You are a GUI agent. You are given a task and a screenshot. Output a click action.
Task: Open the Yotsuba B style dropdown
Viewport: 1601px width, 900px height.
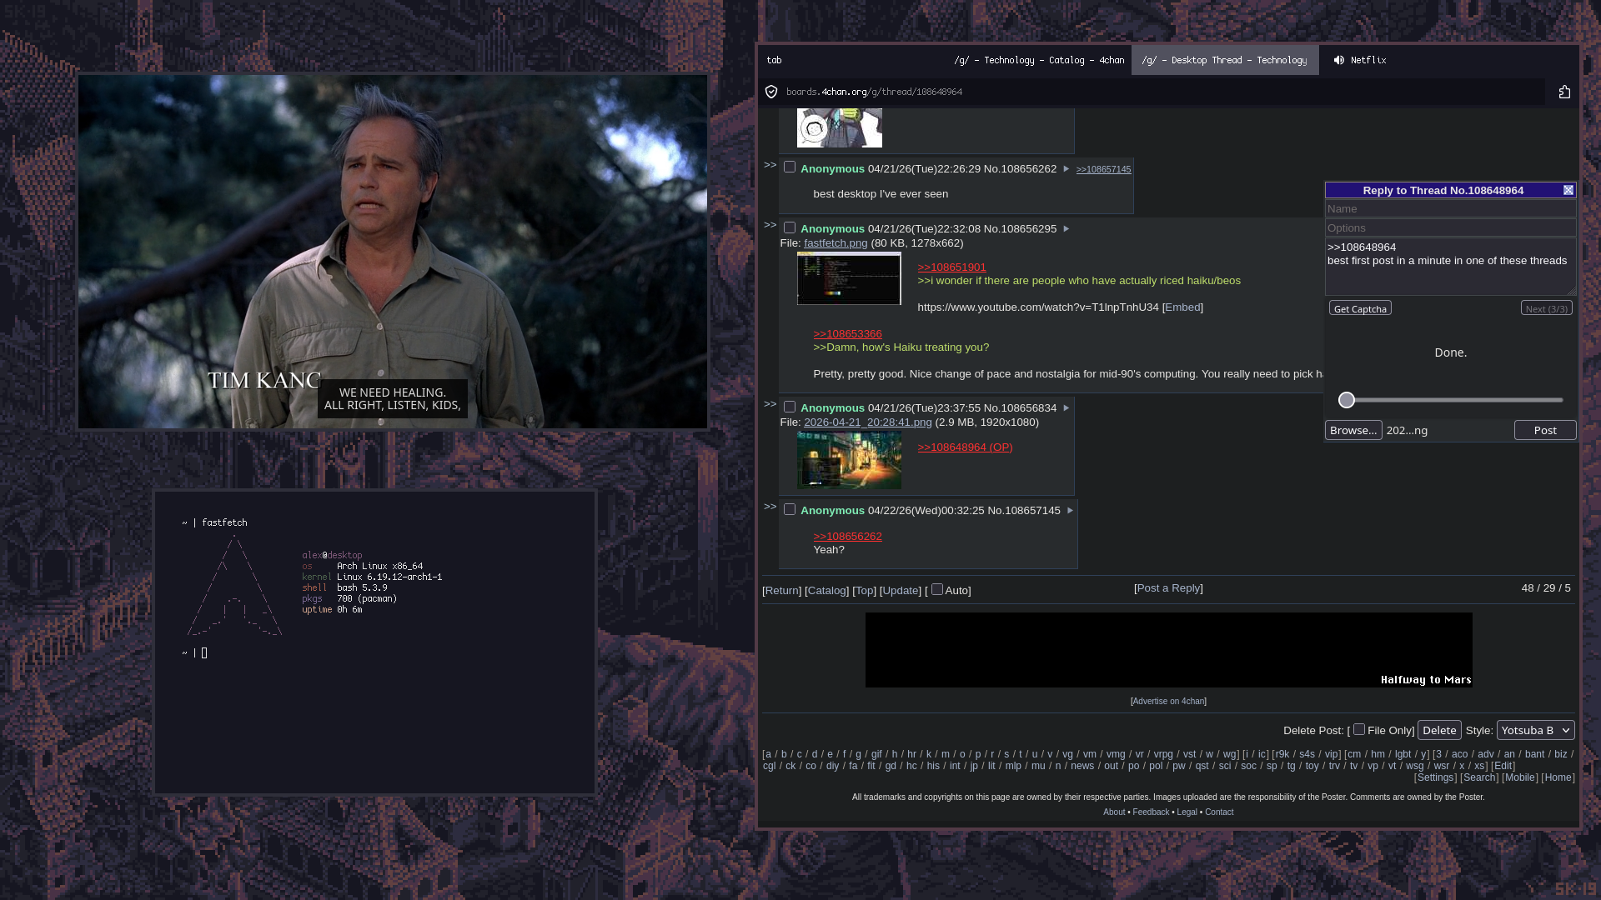point(1535,731)
